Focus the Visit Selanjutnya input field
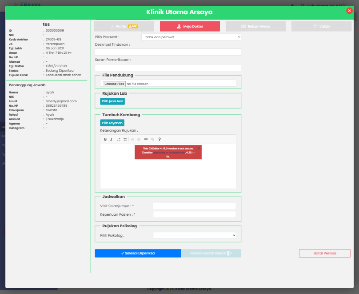359x294 pixels. (x=194, y=206)
